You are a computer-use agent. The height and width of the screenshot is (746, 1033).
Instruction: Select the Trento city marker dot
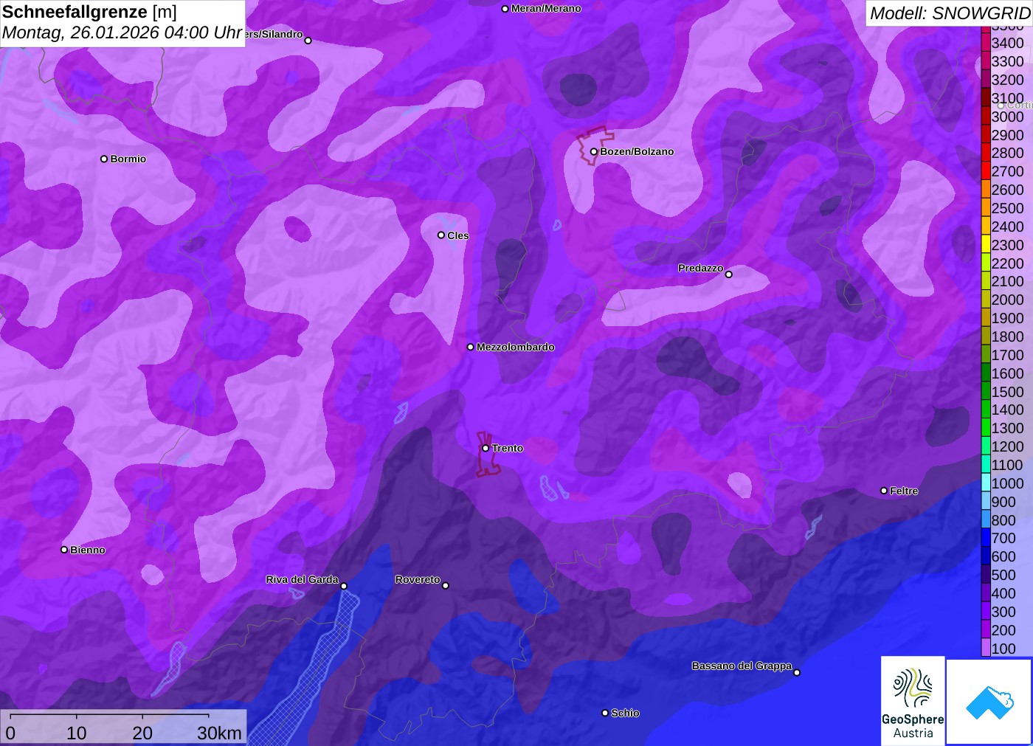486,448
